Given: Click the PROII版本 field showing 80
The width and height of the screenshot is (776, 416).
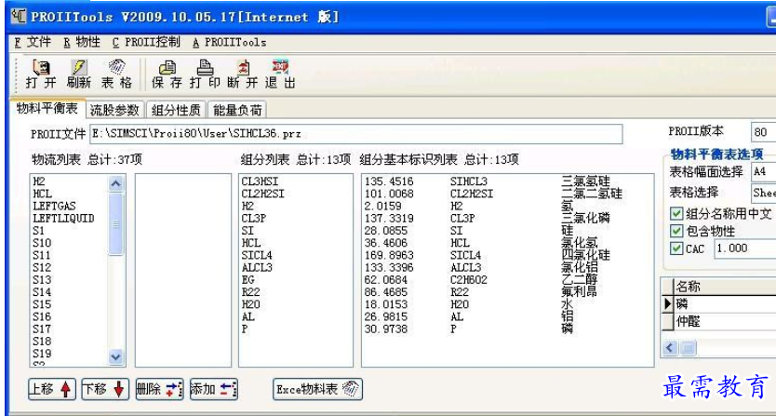Looking at the screenshot, I should point(763,133).
